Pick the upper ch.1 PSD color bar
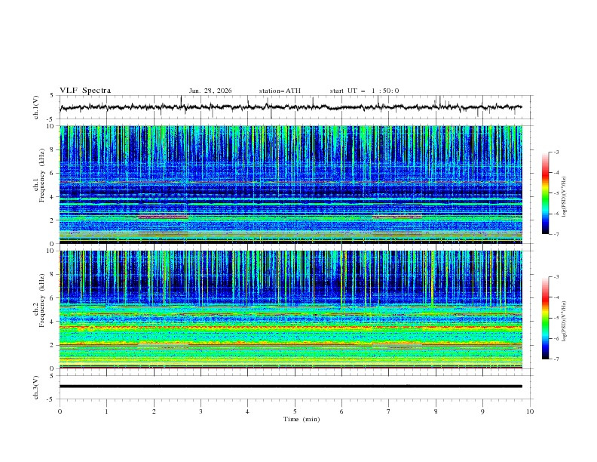 (545, 192)
